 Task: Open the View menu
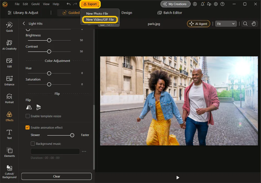(x=46, y=4)
